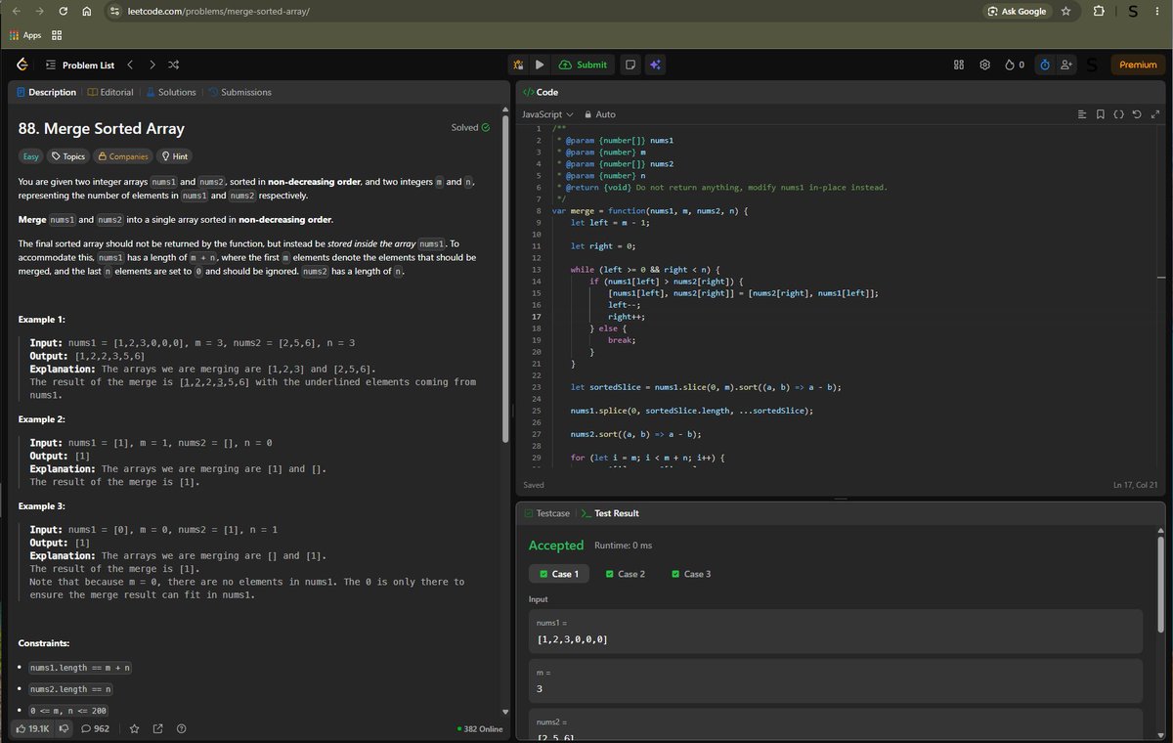1173x743 pixels.
Task: Select Case 3 result
Action: point(691,574)
